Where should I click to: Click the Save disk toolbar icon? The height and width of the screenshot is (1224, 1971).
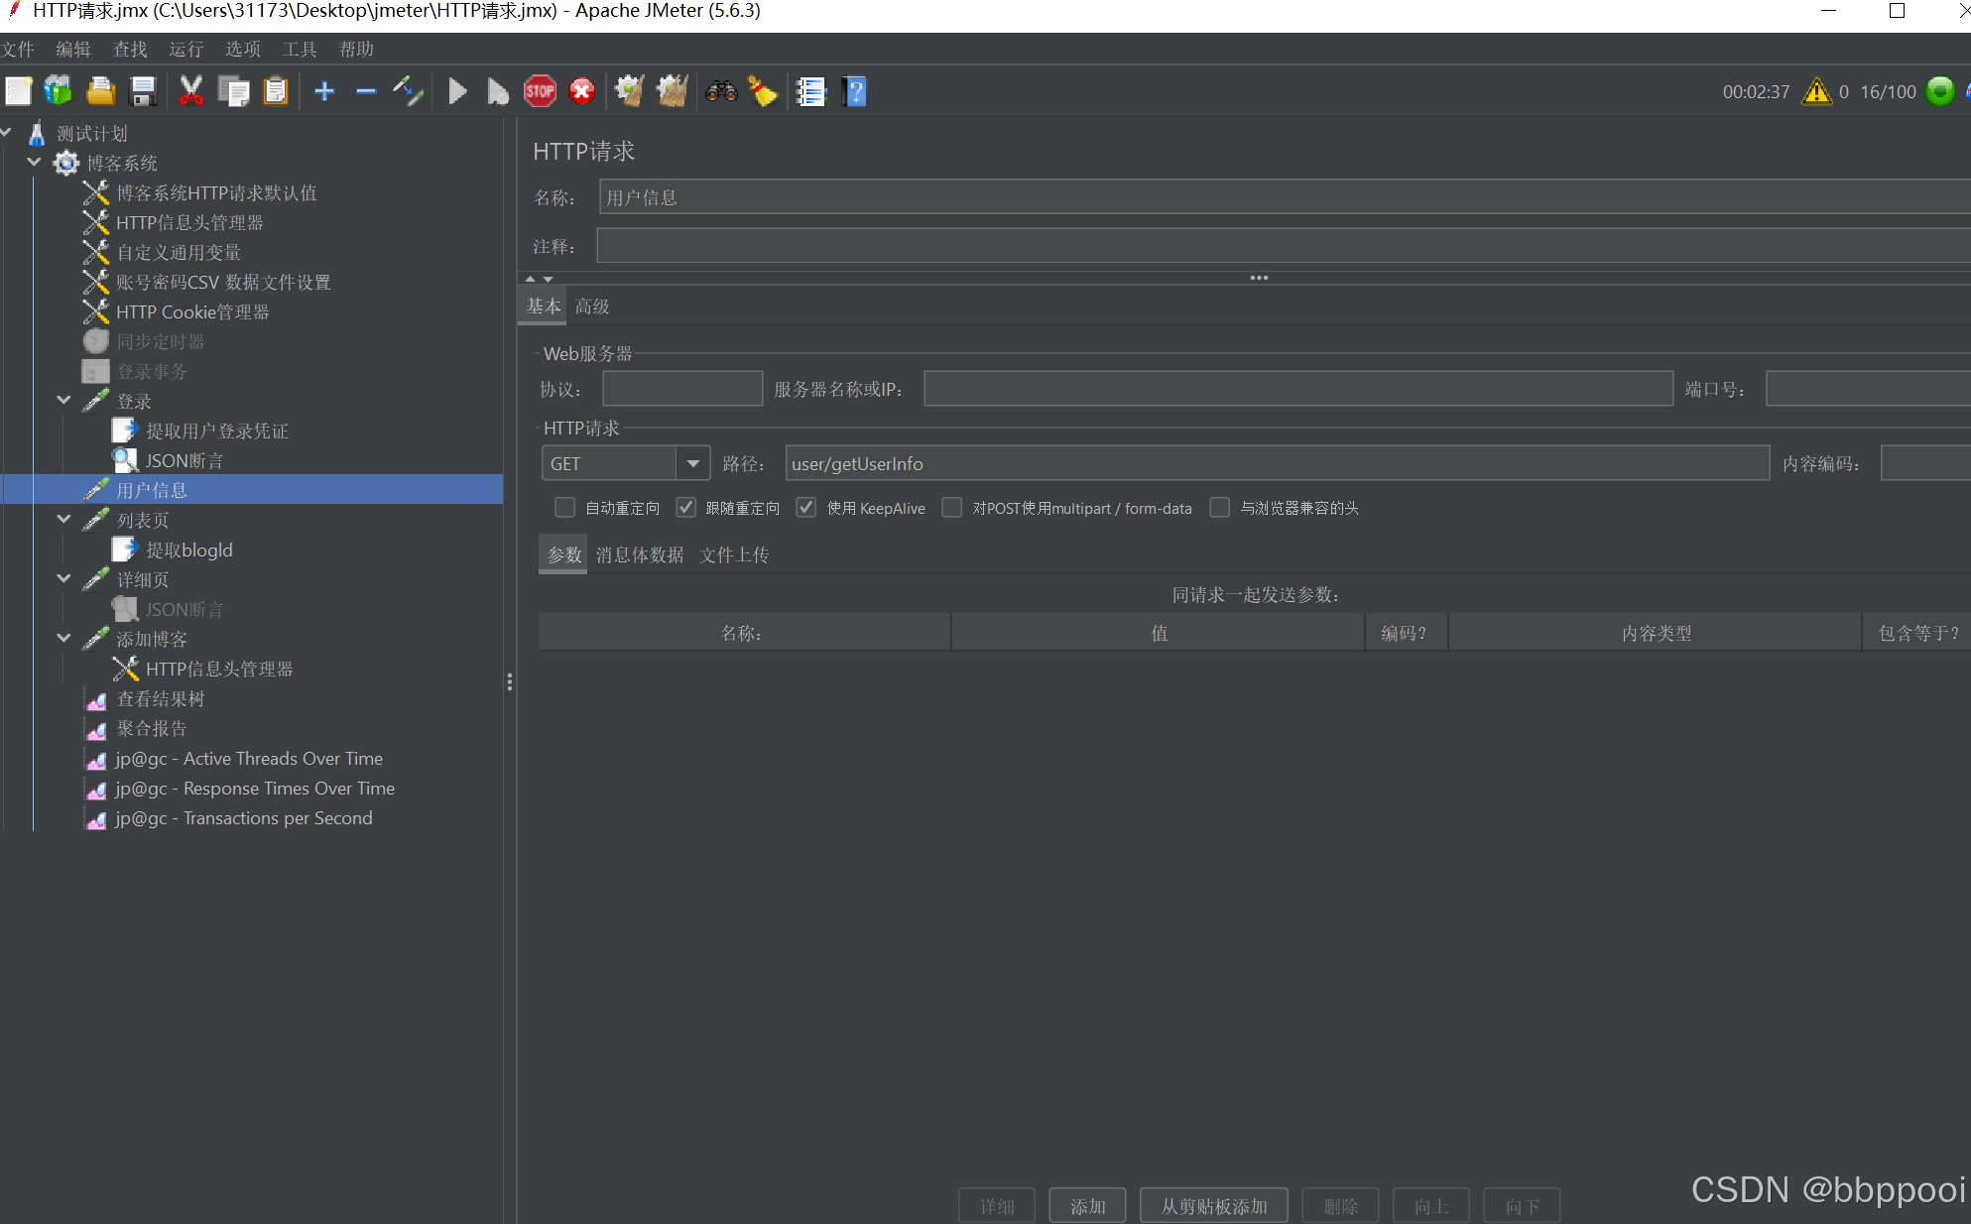144,92
